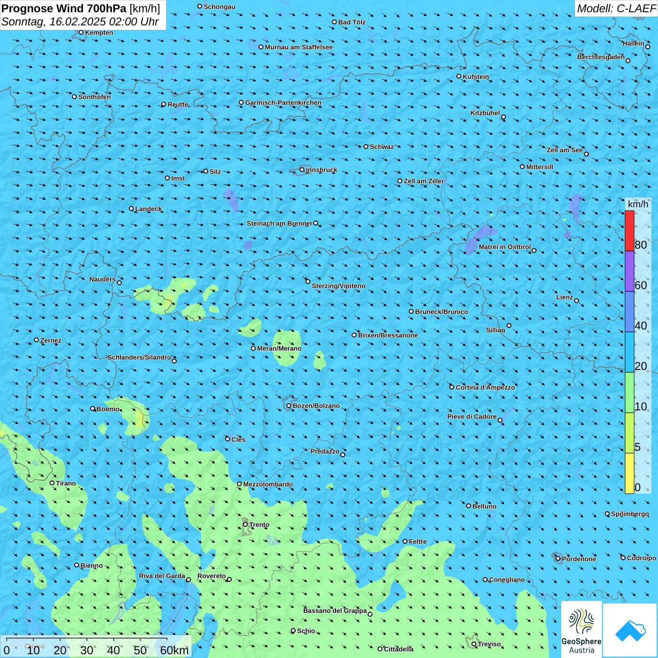Select the Codroipo label
The width and height of the screenshot is (658, 658).
click(641, 558)
